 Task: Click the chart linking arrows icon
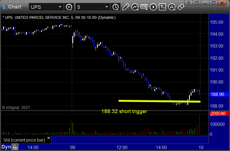tap(181, 7)
